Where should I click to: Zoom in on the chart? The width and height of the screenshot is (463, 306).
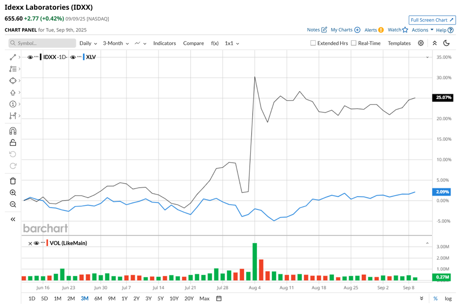pyautogui.click(x=13, y=193)
